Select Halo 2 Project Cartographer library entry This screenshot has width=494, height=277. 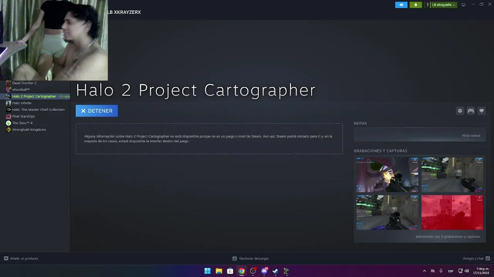(x=35, y=96)
